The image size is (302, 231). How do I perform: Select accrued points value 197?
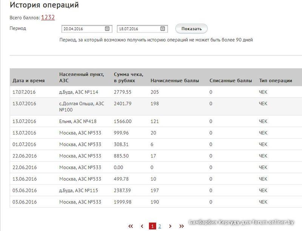(155, 190)
